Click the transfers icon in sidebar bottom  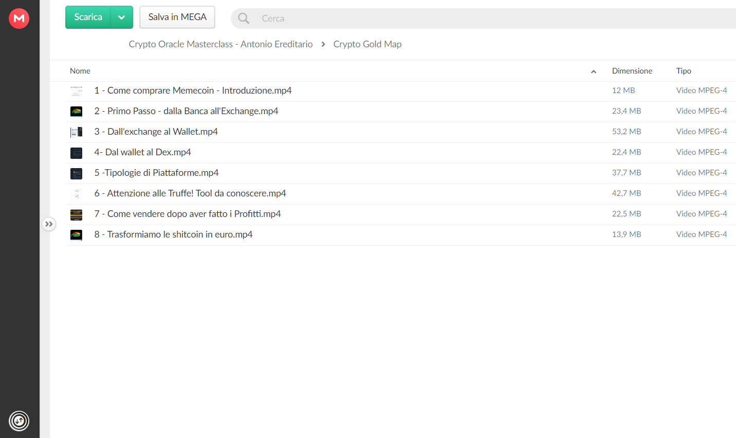click(19, 421)
